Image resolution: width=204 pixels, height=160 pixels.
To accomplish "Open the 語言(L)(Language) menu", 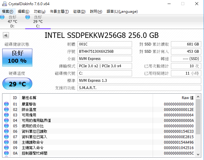I will pos(122,12).
